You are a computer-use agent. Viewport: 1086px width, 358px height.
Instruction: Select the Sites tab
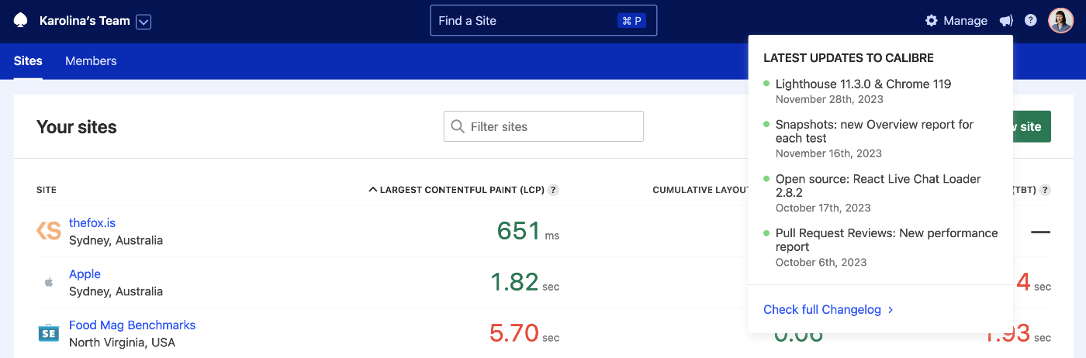28,61
